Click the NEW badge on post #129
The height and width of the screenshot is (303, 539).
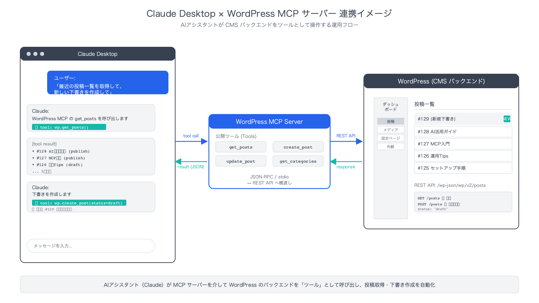(x=507, y=119)
